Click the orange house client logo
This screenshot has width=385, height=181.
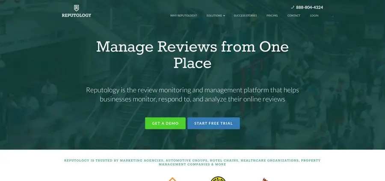pos(172,179)
